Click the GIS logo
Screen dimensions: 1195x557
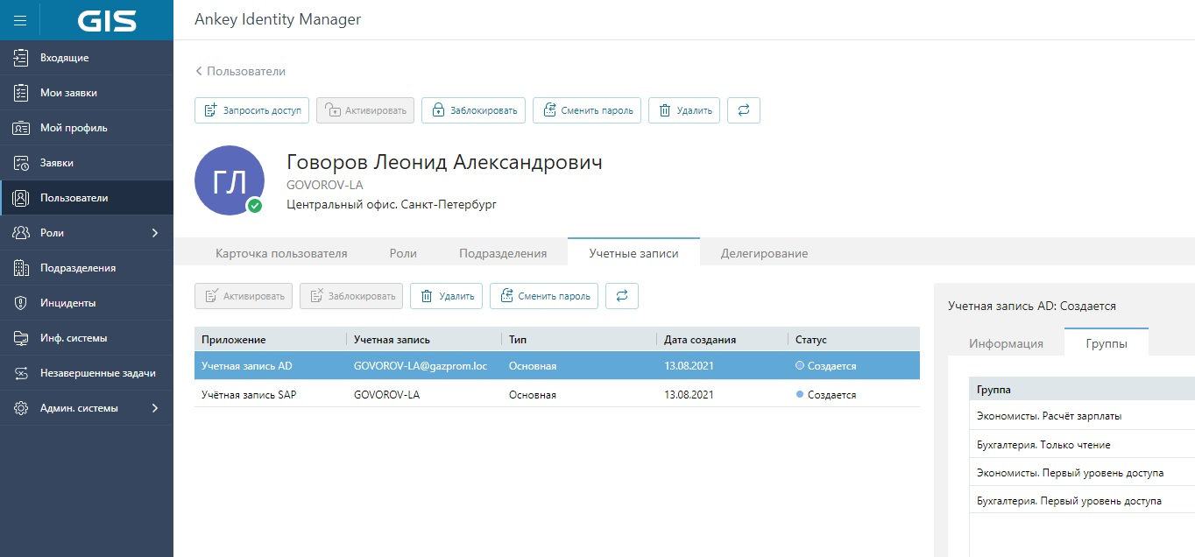(107, 20)
